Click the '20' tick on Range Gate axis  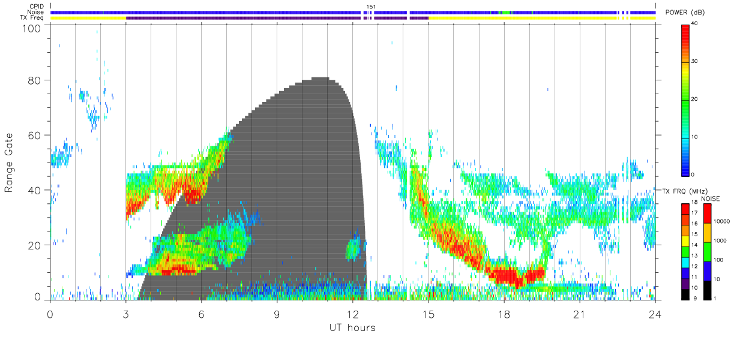(x=35, y=245)
